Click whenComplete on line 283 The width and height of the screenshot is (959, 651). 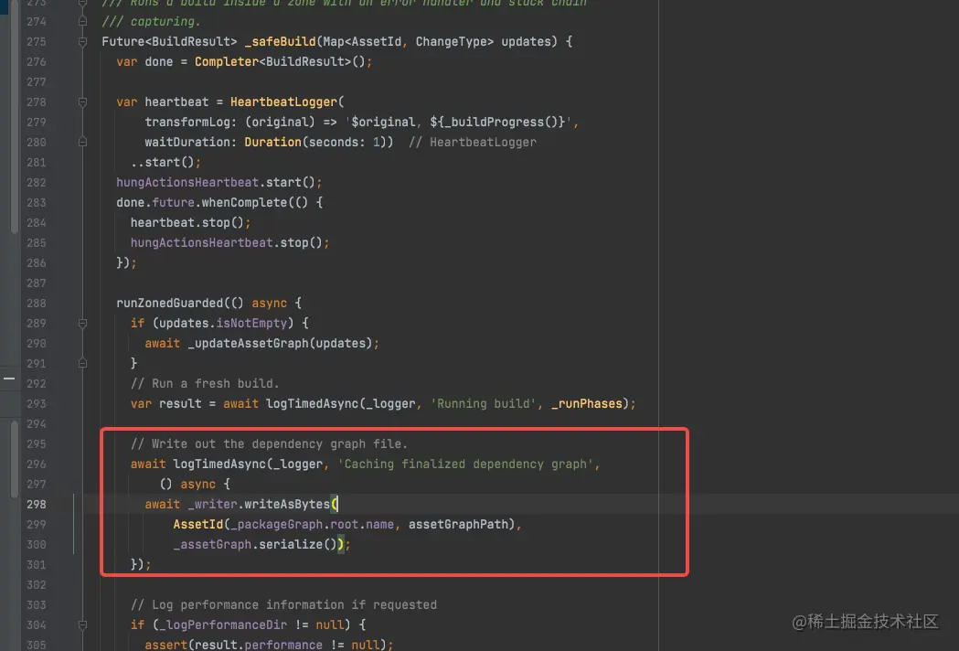pos(244,202)
